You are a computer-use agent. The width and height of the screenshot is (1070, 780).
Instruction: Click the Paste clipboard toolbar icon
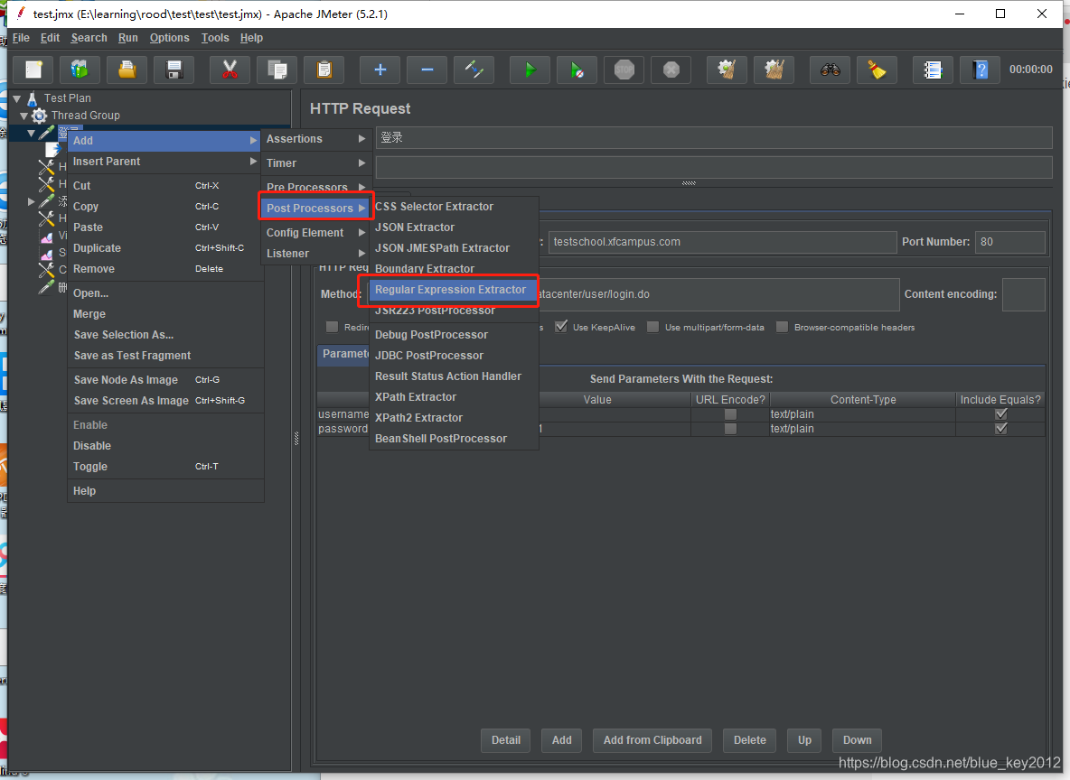(324, 70)
